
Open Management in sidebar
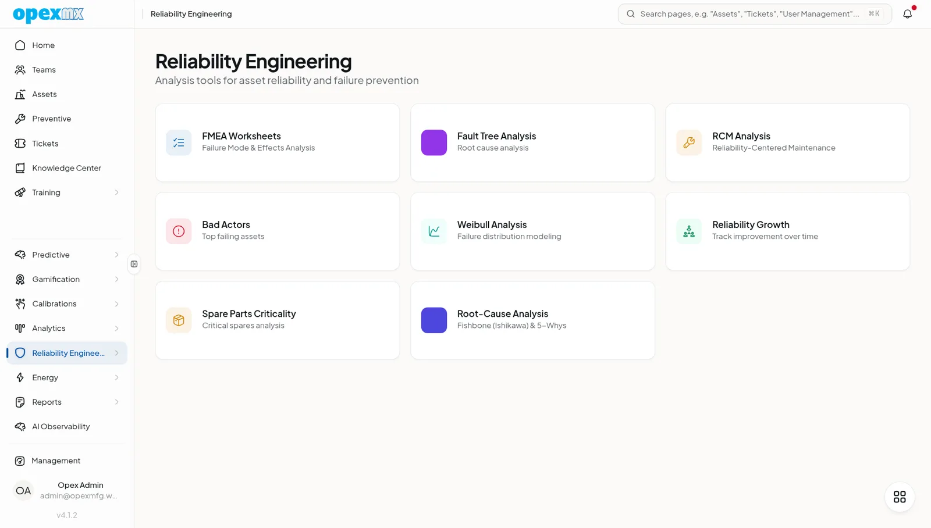67,461
